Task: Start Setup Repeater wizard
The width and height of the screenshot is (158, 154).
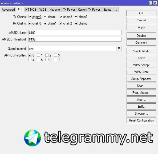Action: 141,79
